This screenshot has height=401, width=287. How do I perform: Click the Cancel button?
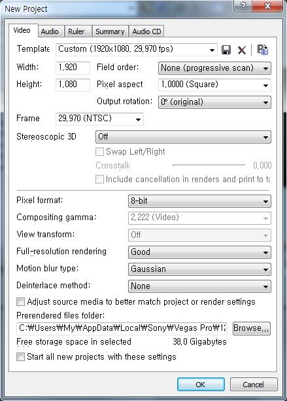[253, 385]
